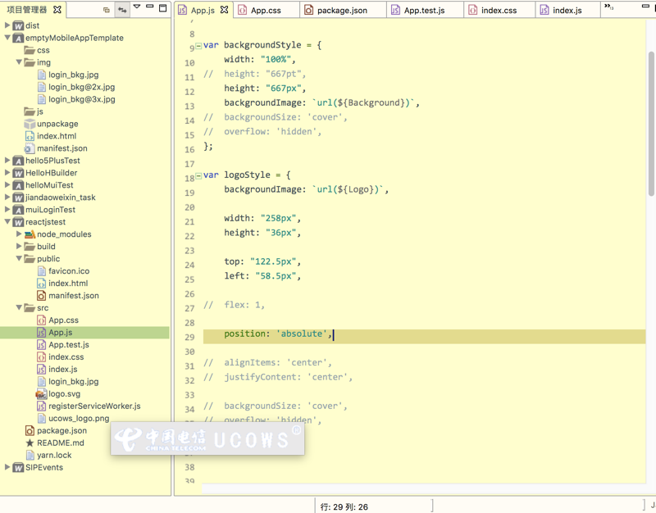Open login_bkg@3x.jpg in the tree
656x513 pixels.
[81, 99]
